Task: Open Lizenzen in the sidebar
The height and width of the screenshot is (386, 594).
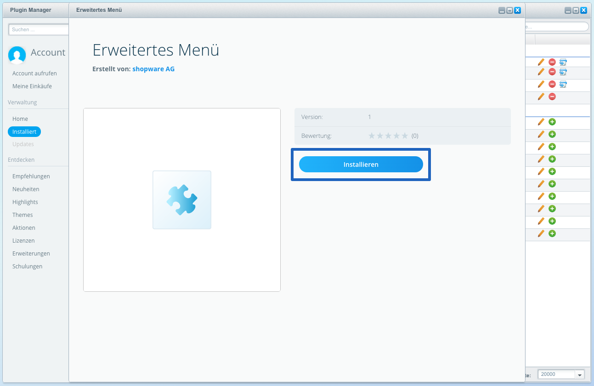Action: point(23,241)
